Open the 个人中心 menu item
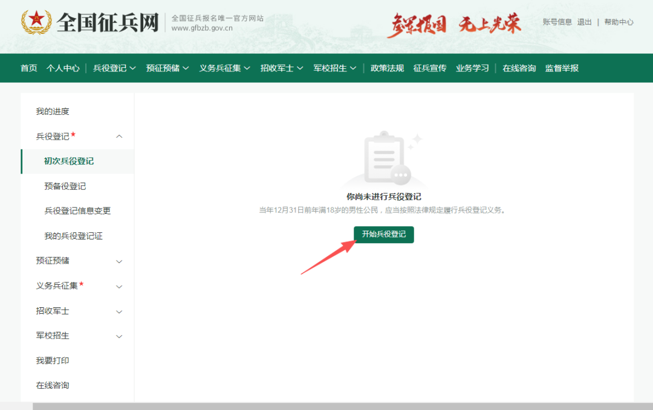653x410 pixels. (x=62, y=68)
